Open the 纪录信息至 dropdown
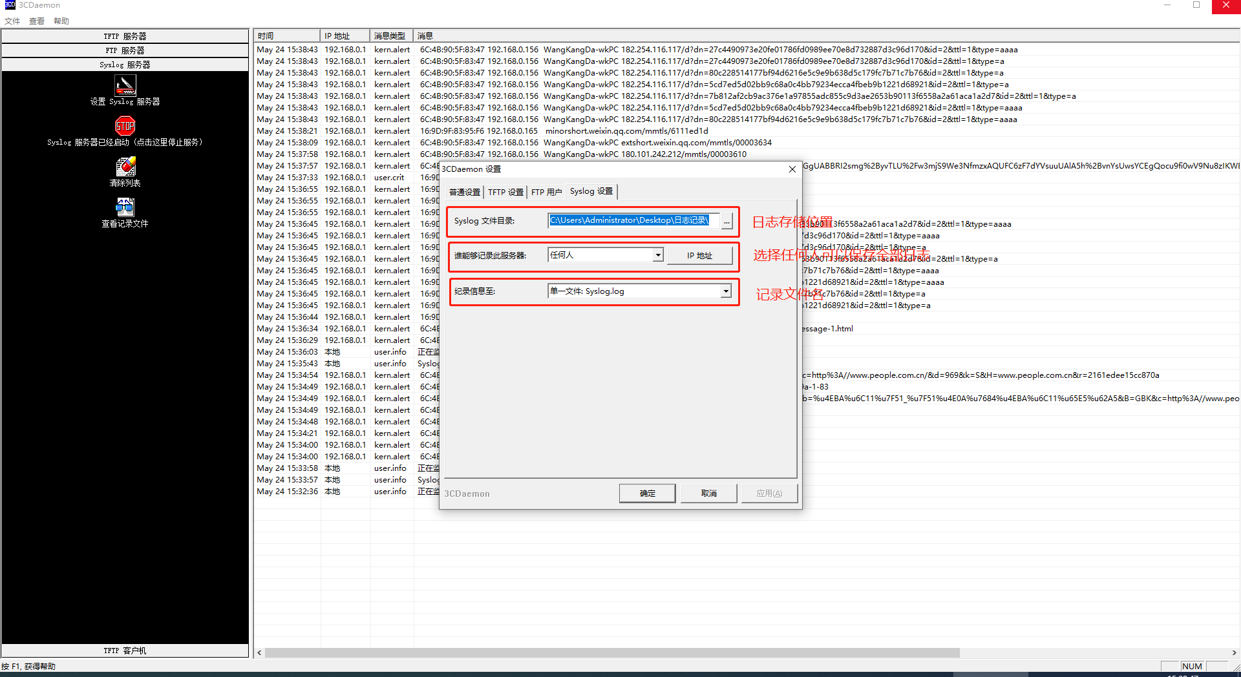1241x677 pixels. coord(726,291)
